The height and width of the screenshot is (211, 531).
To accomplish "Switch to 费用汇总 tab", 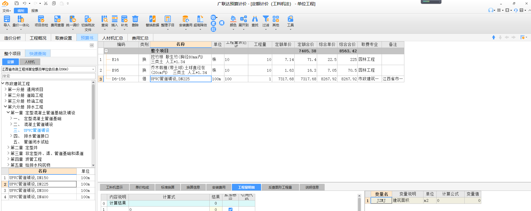I will [140, 38].
